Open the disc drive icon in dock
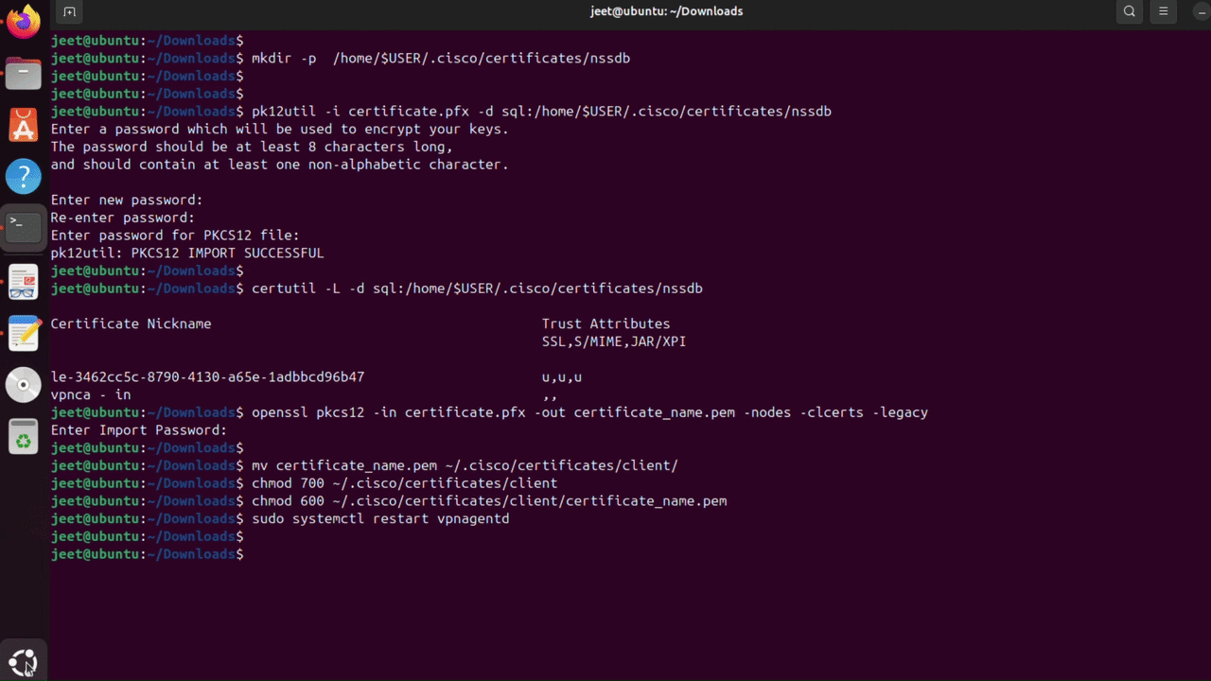1211x681 pixels. click(24, 385)
